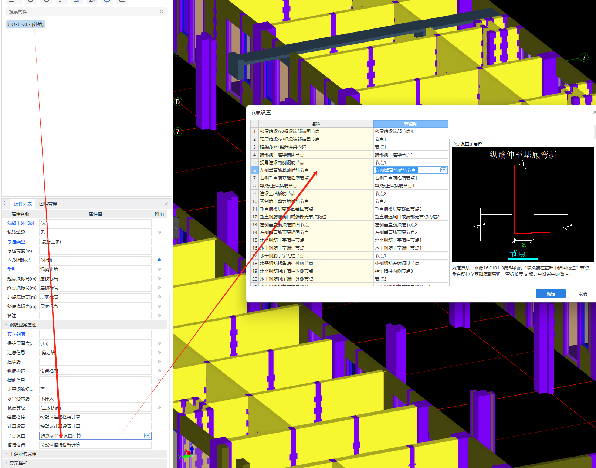The height and width of the screenshot is (468, 596).
Task: Click cell 拐角暗柱内侧节点3
Action: 410,271
